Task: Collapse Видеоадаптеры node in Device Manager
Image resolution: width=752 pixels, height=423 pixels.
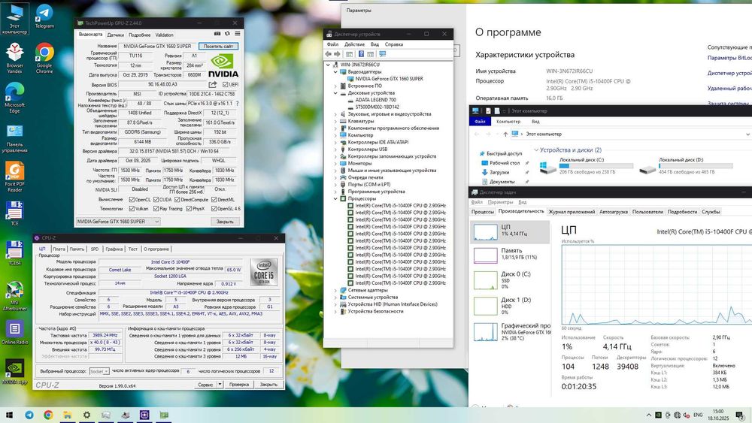Action: tap(335, 72)
